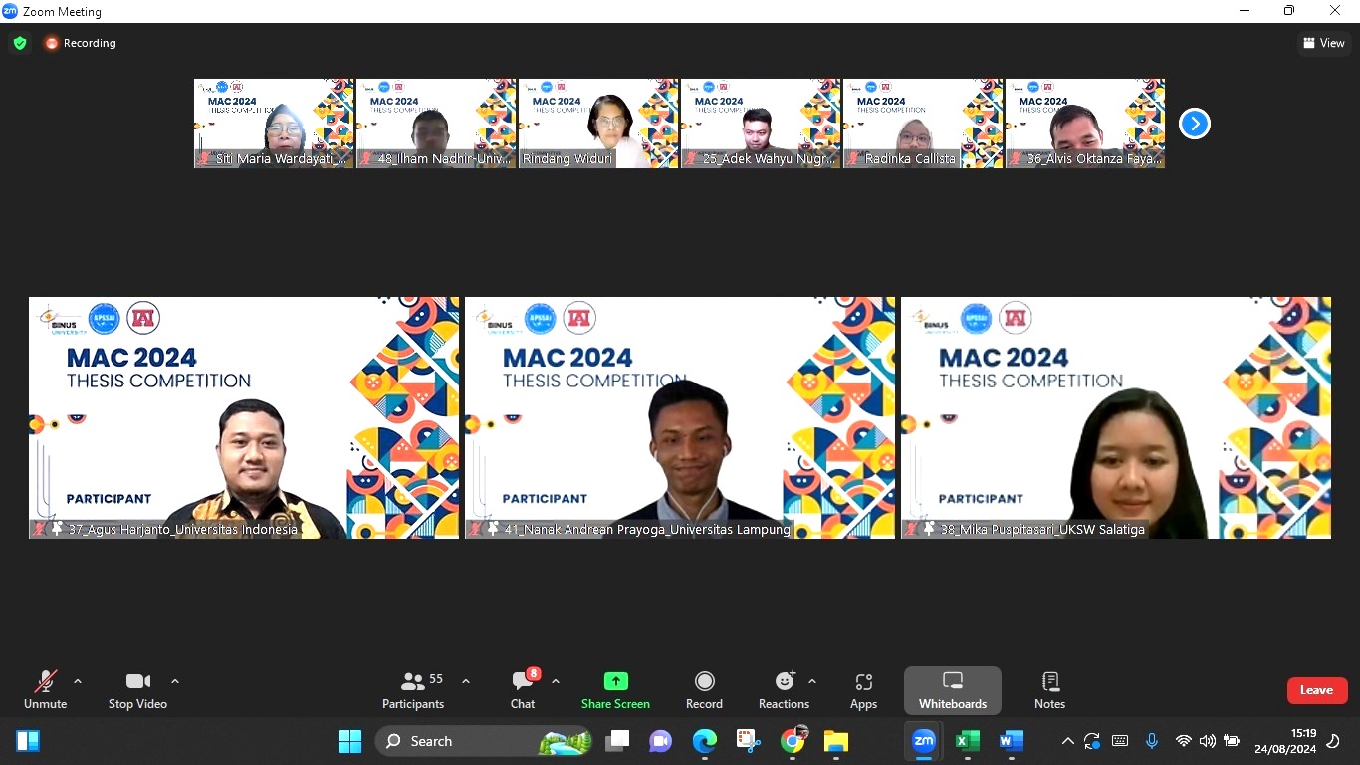
Task: Stop video camera feed
Action: point(137,690)
